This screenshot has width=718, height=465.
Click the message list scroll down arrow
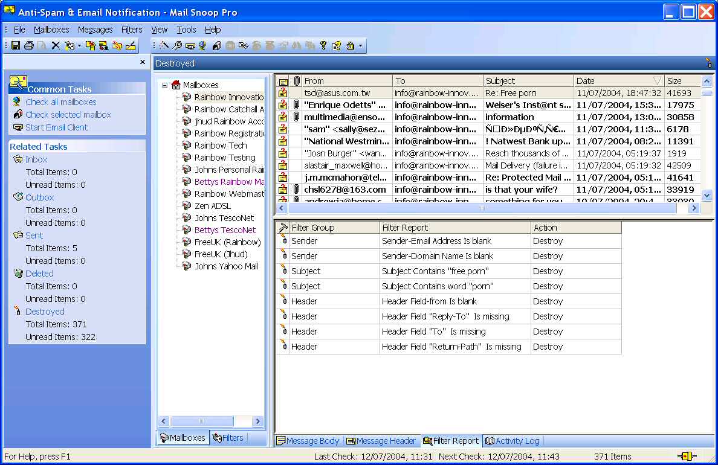[x=707, y=196]
